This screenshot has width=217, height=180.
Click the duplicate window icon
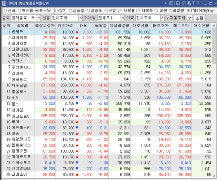click(x=183, y=3)
